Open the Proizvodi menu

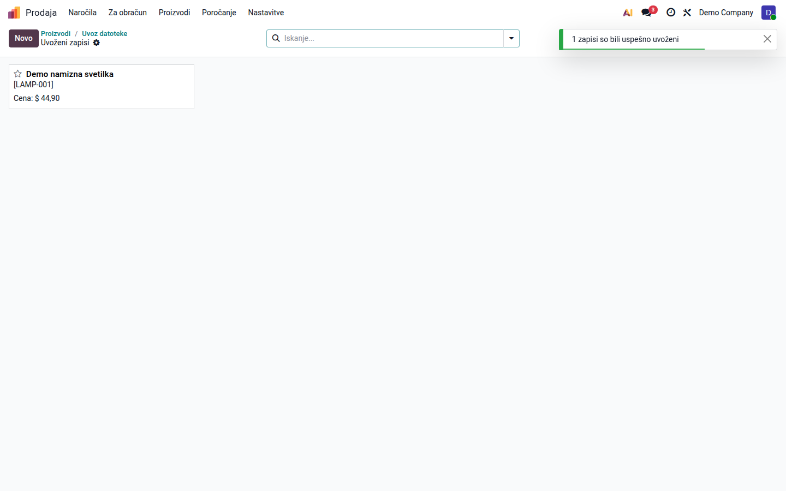coord(175,13)
